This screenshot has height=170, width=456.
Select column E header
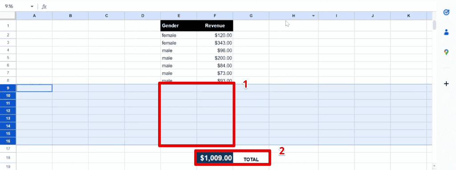click(x=179, y=16)
